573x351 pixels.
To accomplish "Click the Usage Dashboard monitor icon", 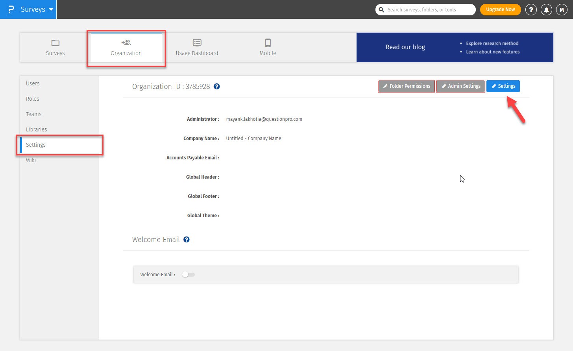I will 197,42.
